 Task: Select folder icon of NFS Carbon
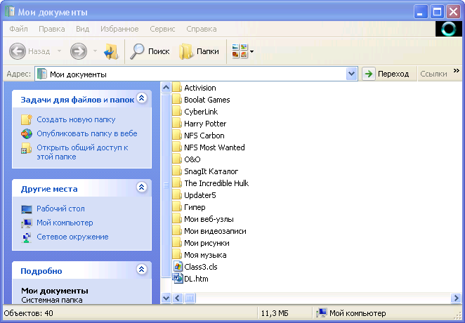tap(177, 136)
